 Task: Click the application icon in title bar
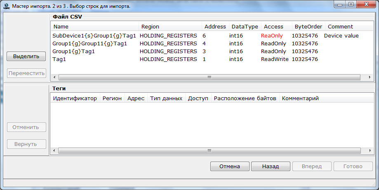click(x=7, y=6)
